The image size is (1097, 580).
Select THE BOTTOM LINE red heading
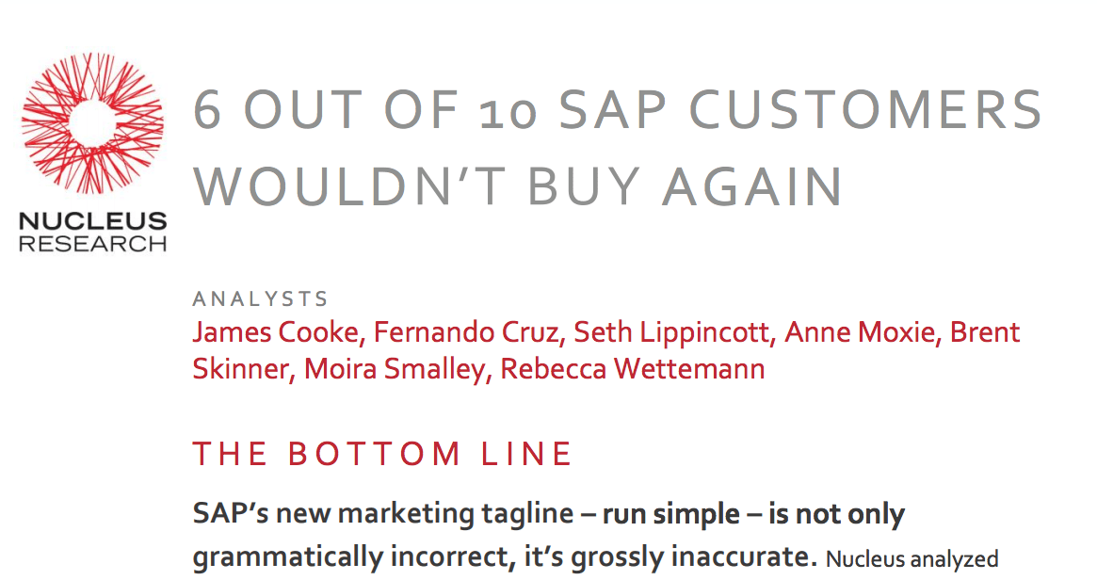tap(382, 454)
